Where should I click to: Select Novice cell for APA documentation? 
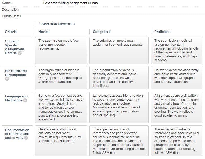61,141
